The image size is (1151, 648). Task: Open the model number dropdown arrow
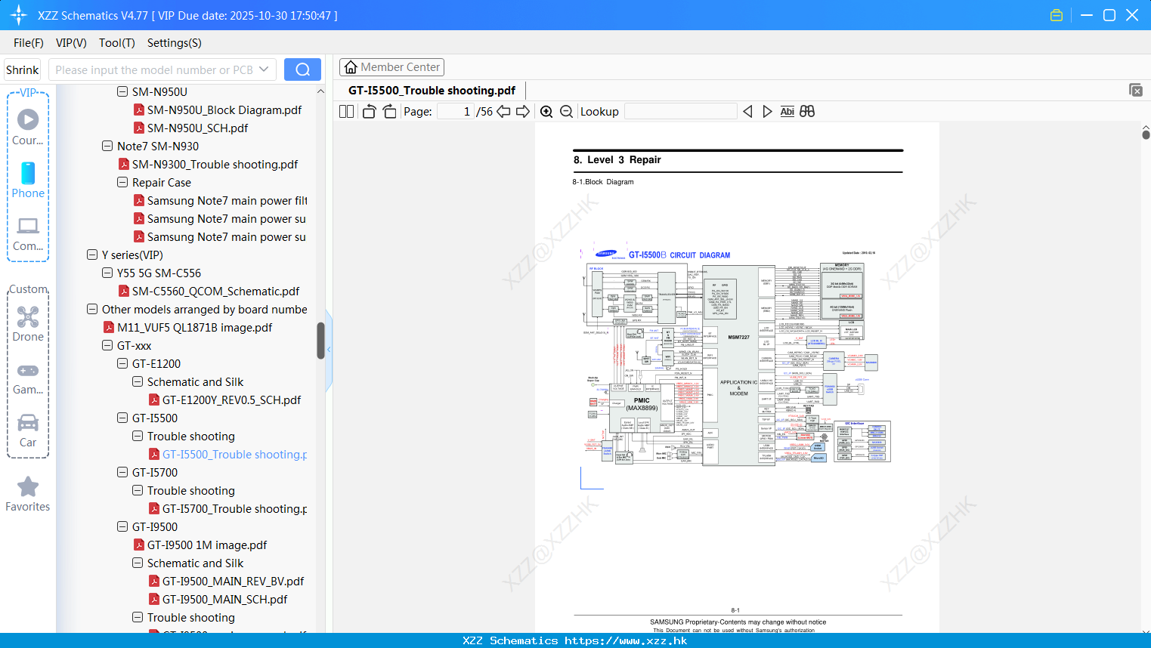[x=264, y=69]
